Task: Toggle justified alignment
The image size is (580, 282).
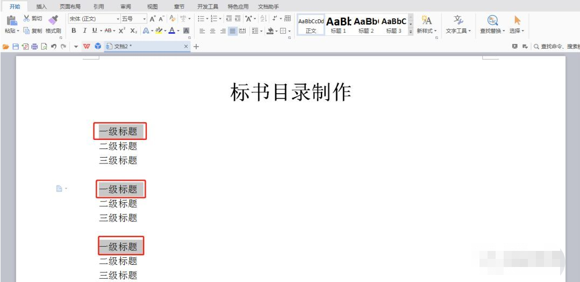Action: tap(233, 31)
